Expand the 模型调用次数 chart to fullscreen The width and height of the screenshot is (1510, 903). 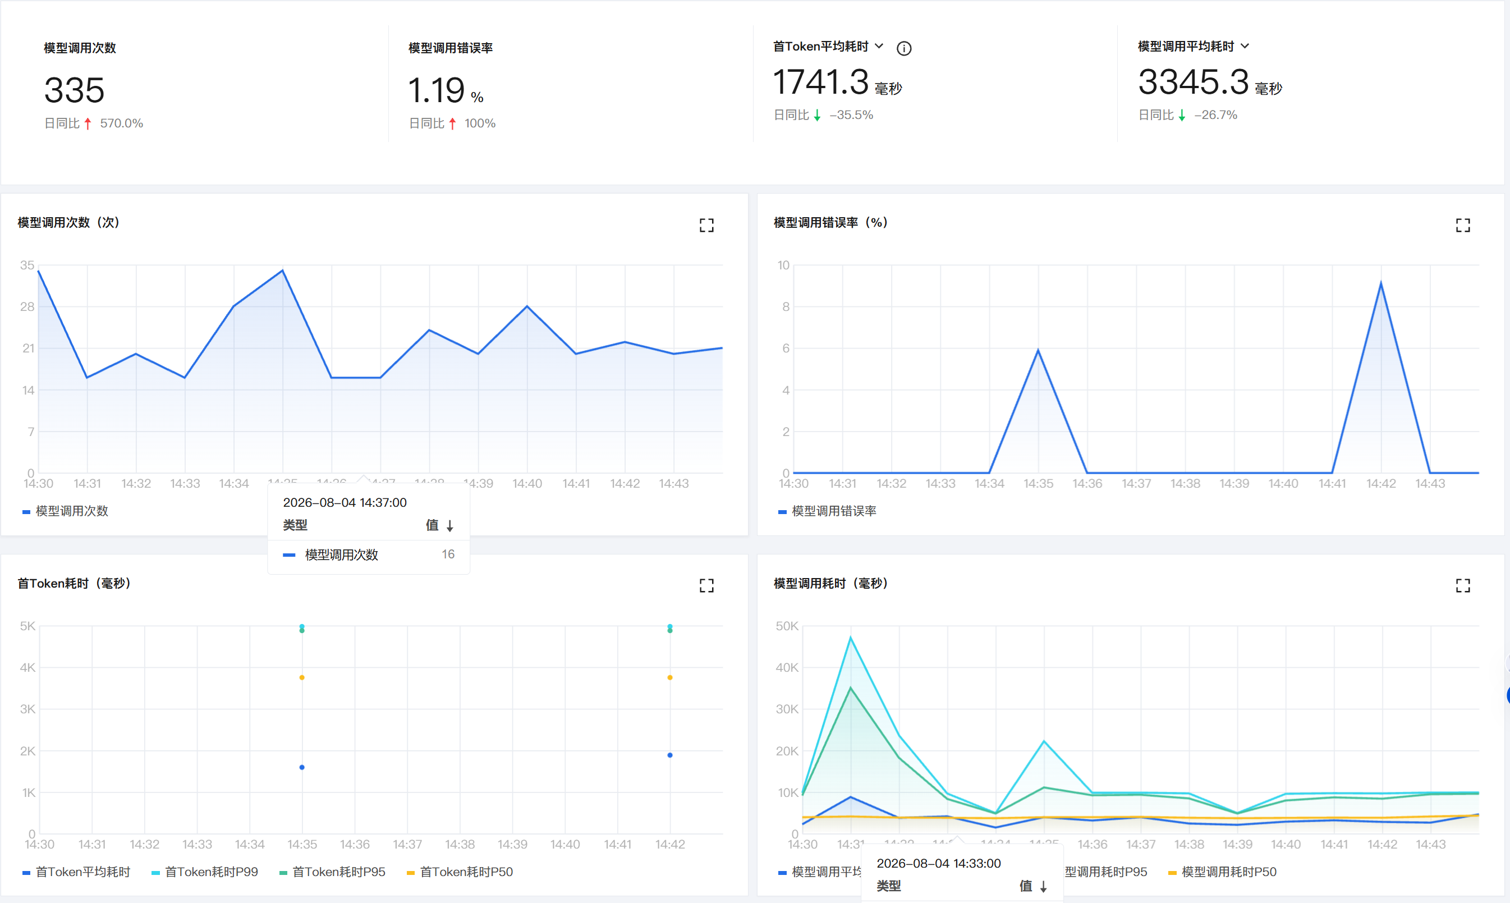pyautogui.click(x=706, y=225)
